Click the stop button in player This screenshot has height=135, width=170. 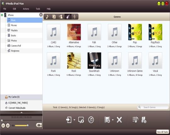pos(8,126)
